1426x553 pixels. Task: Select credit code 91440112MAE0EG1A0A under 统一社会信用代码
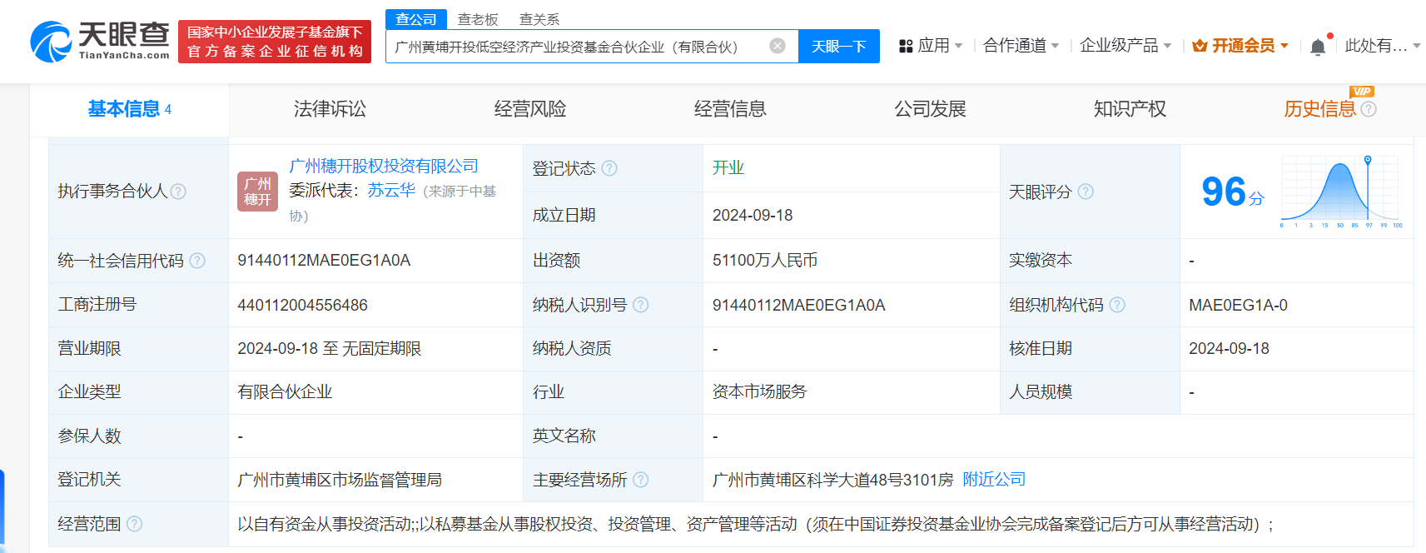(324, 261)
